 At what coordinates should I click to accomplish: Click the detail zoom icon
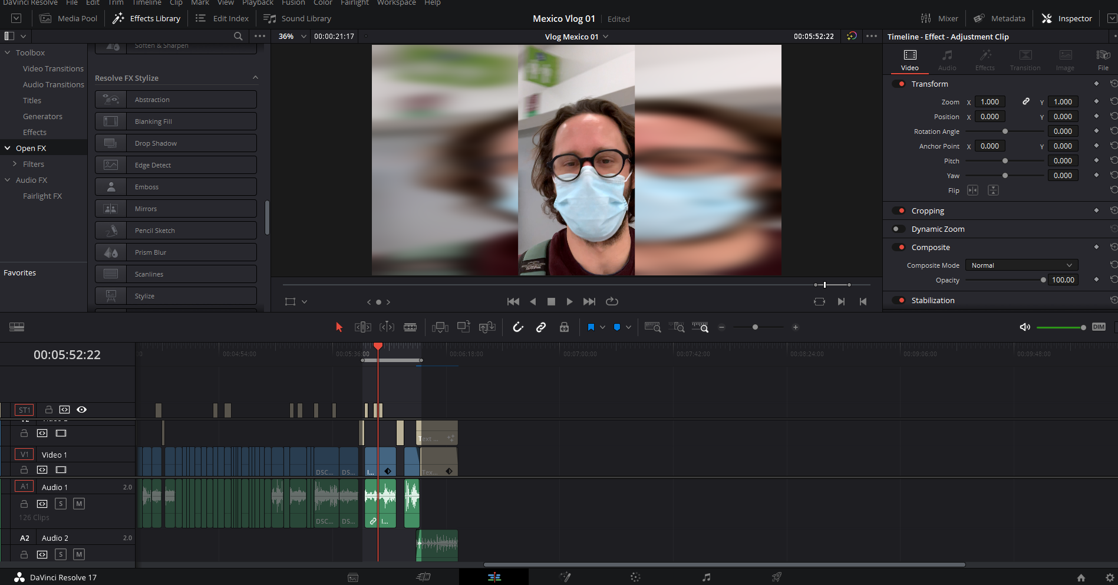677,327
